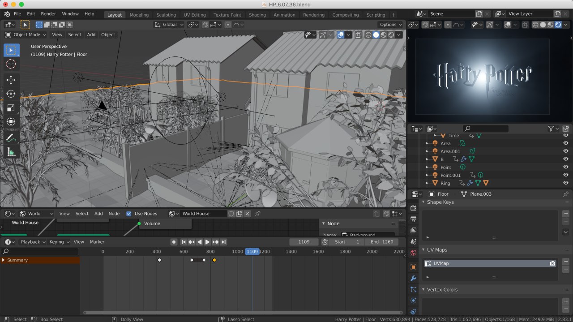573x322 pixels.
Task: Open the File menu
Action: 17,14
